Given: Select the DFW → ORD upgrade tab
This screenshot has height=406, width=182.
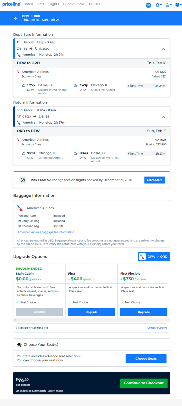Looking at the screenshot, I should click(154, 257).
